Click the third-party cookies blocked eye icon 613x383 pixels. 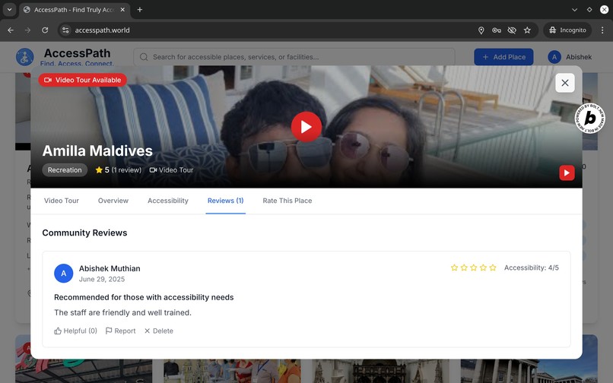click(x=512, y=30)
